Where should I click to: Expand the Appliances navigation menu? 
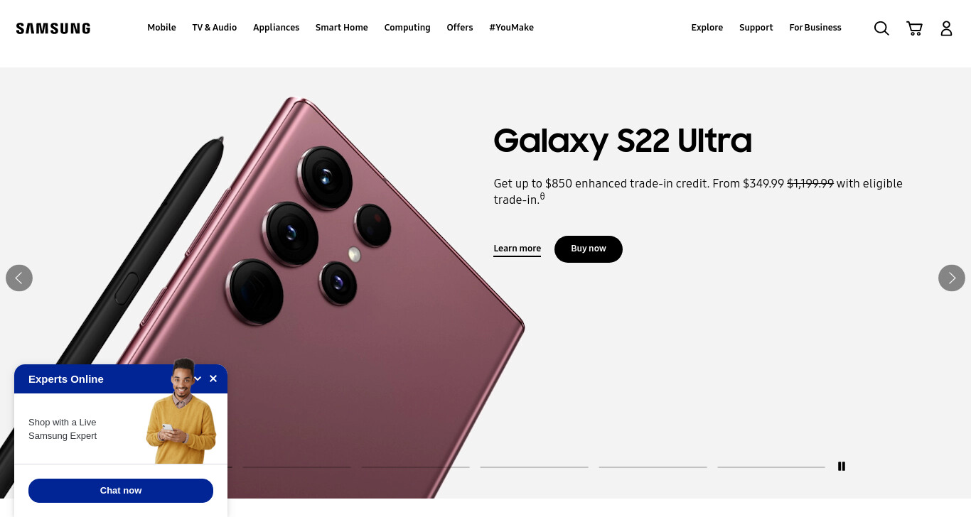[x=276, y=28]
